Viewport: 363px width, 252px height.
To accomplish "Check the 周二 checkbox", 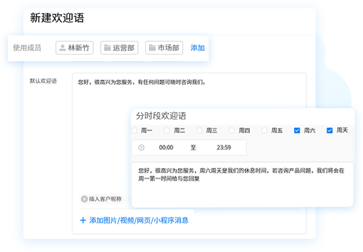I will click(167, 131).
